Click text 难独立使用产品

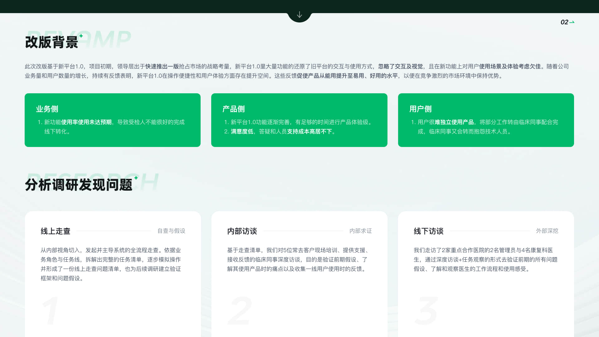tap(454, 122)
